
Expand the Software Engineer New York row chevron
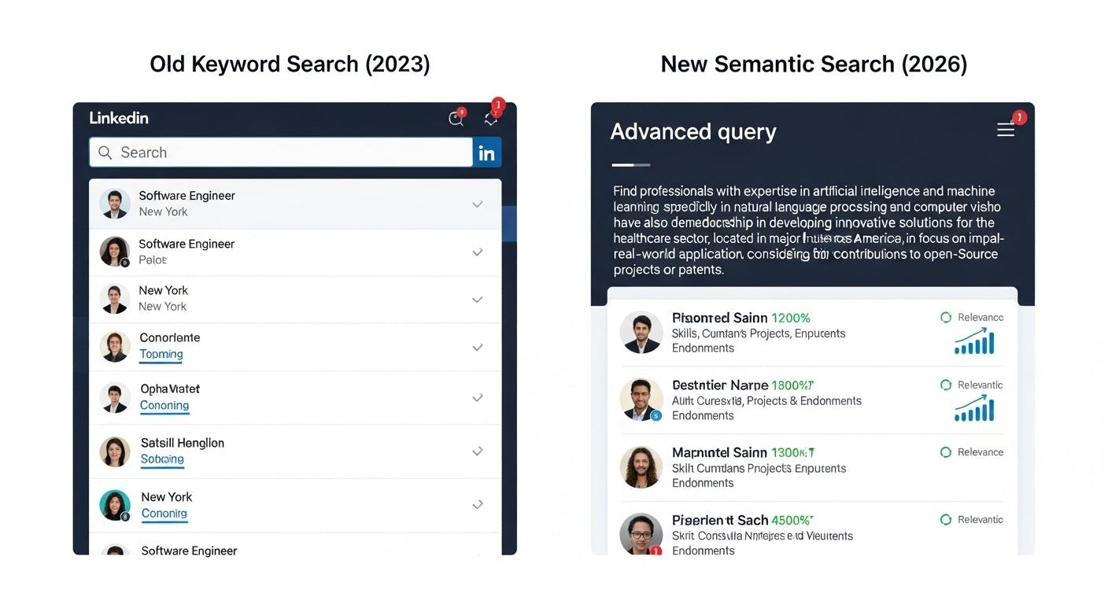(477, 204)
